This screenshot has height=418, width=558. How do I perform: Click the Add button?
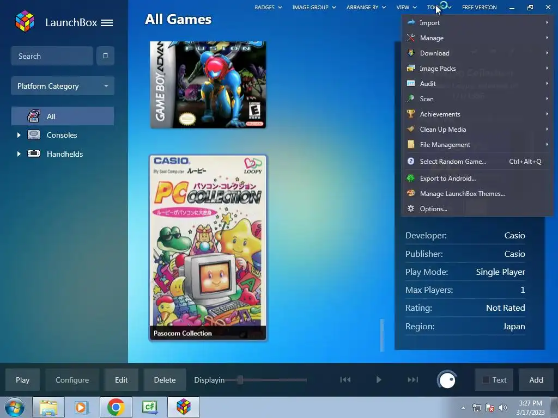(536, 379)
